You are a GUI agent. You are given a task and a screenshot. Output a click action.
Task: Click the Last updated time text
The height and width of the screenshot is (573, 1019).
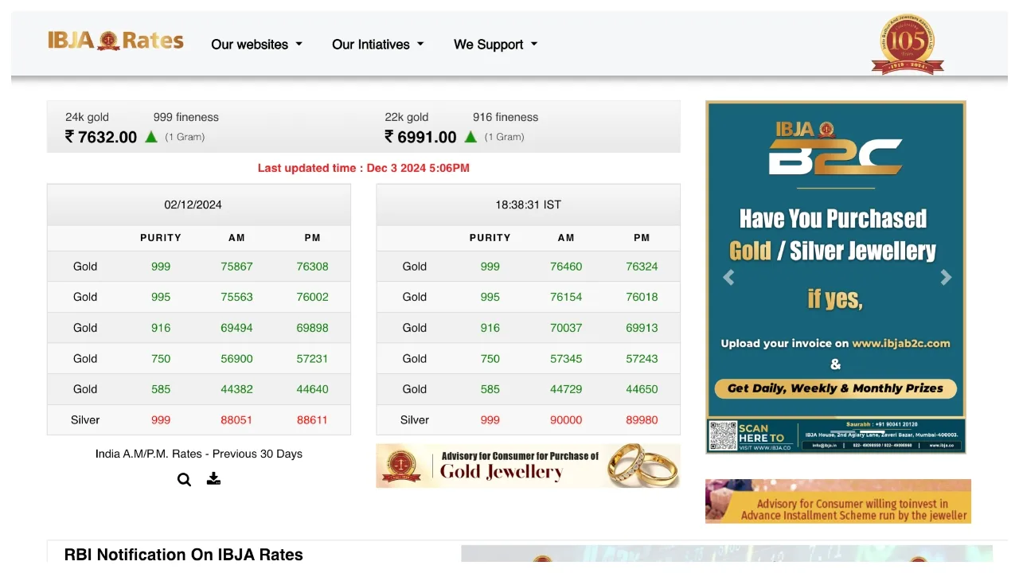(363, 168)
